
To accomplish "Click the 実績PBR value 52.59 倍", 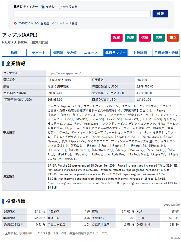I will pos(40,218).
